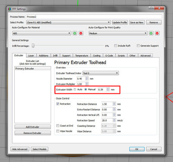Enable the Generate Support checkbox

click(138, 46)
